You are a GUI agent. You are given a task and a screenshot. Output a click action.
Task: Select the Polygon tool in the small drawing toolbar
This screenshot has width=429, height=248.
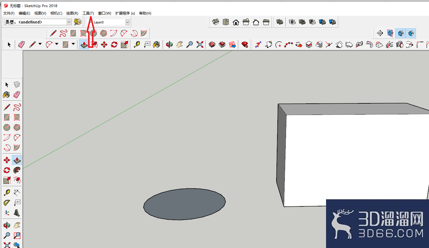(103, 33)
